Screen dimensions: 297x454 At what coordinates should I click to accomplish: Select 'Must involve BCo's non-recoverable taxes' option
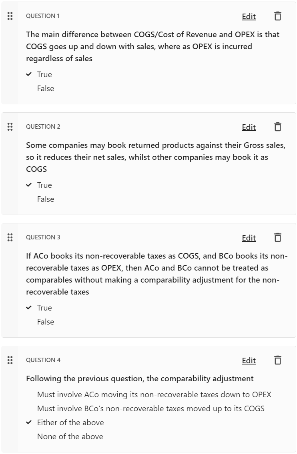pos(151,408)
